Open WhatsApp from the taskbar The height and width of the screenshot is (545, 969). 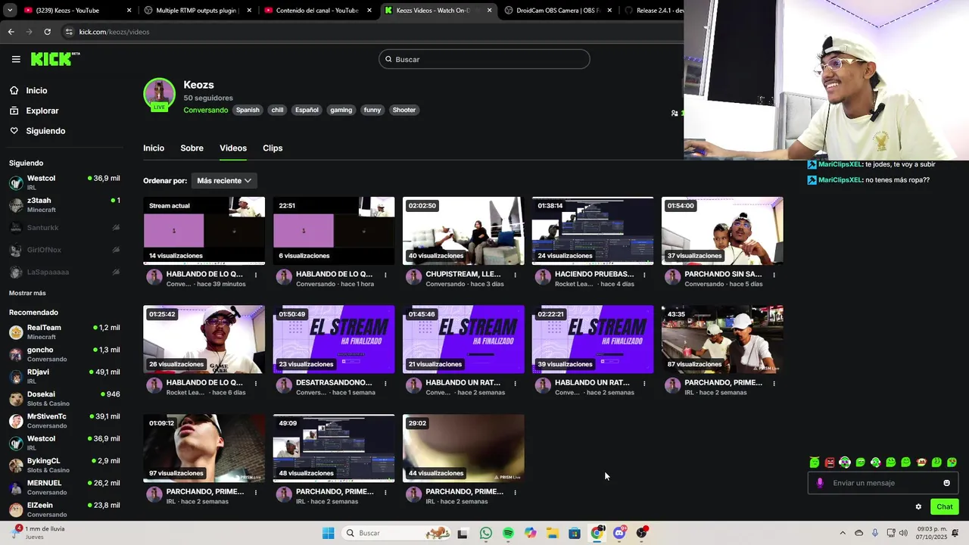(x=486, y=533)
